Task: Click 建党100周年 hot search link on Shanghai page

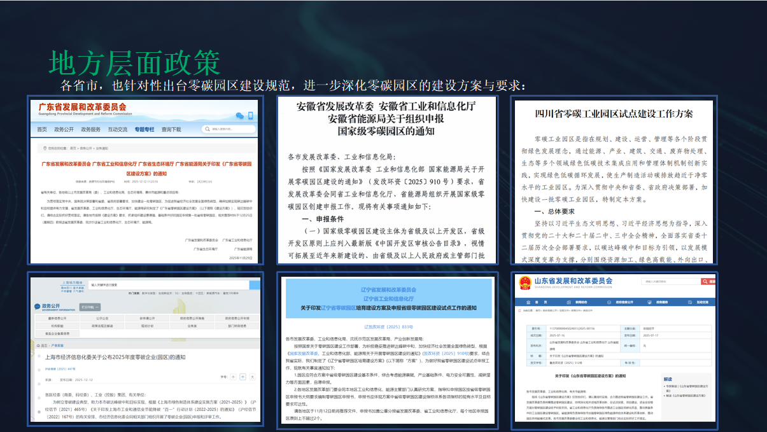Action: [x=230, y=293]
